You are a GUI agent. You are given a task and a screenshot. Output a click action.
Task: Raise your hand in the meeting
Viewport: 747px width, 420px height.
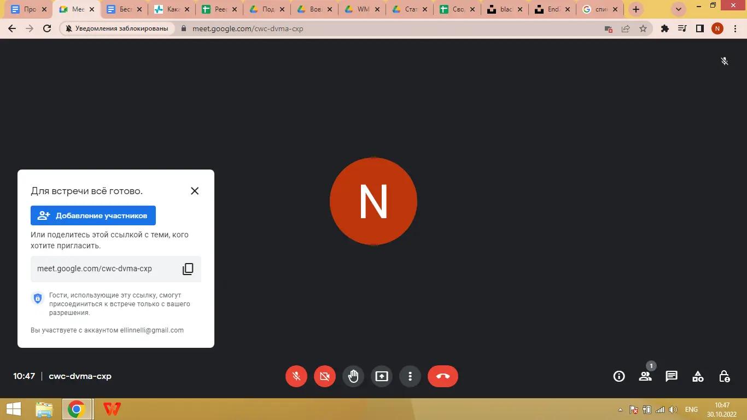coord(353,376)
